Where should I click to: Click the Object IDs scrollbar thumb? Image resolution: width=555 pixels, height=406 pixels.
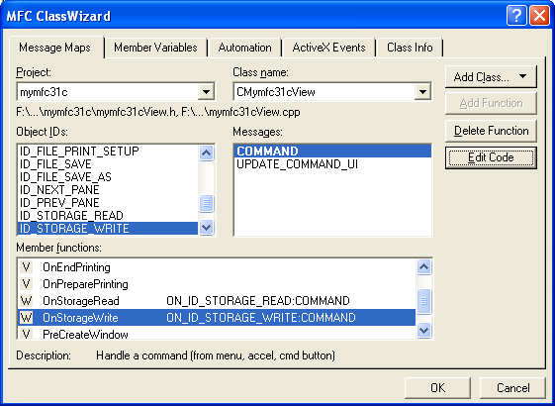coord(206,203)
